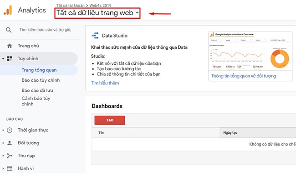Viewport: 296px width, 173px height.
Task: Click the search magnifier icon
Action: (x=9, y=30)
